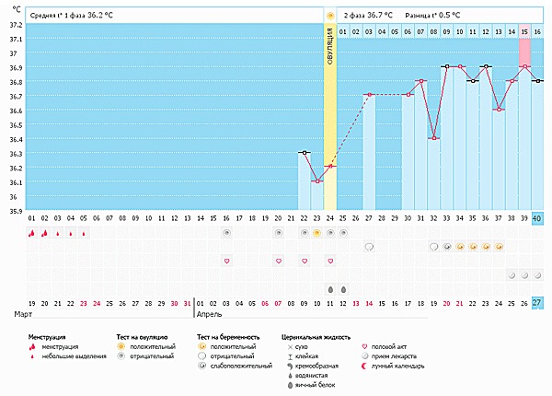
Task: Click sun icon above ovulation column
Action: [330, 16]
